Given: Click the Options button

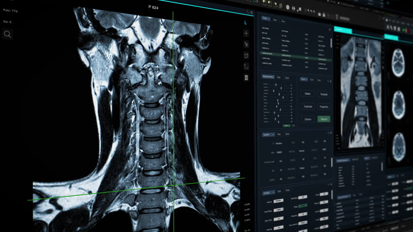Looking at the screenshot, I should tap(308, 119).
